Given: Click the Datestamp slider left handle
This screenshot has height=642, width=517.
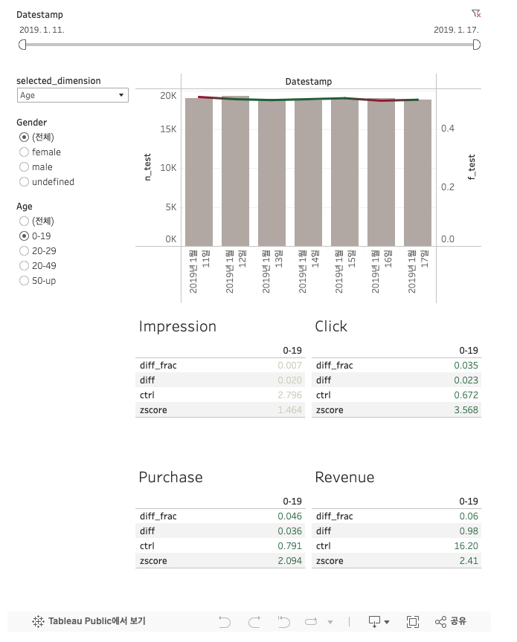Looking at the screenshot, I should (x=22, y=45).
